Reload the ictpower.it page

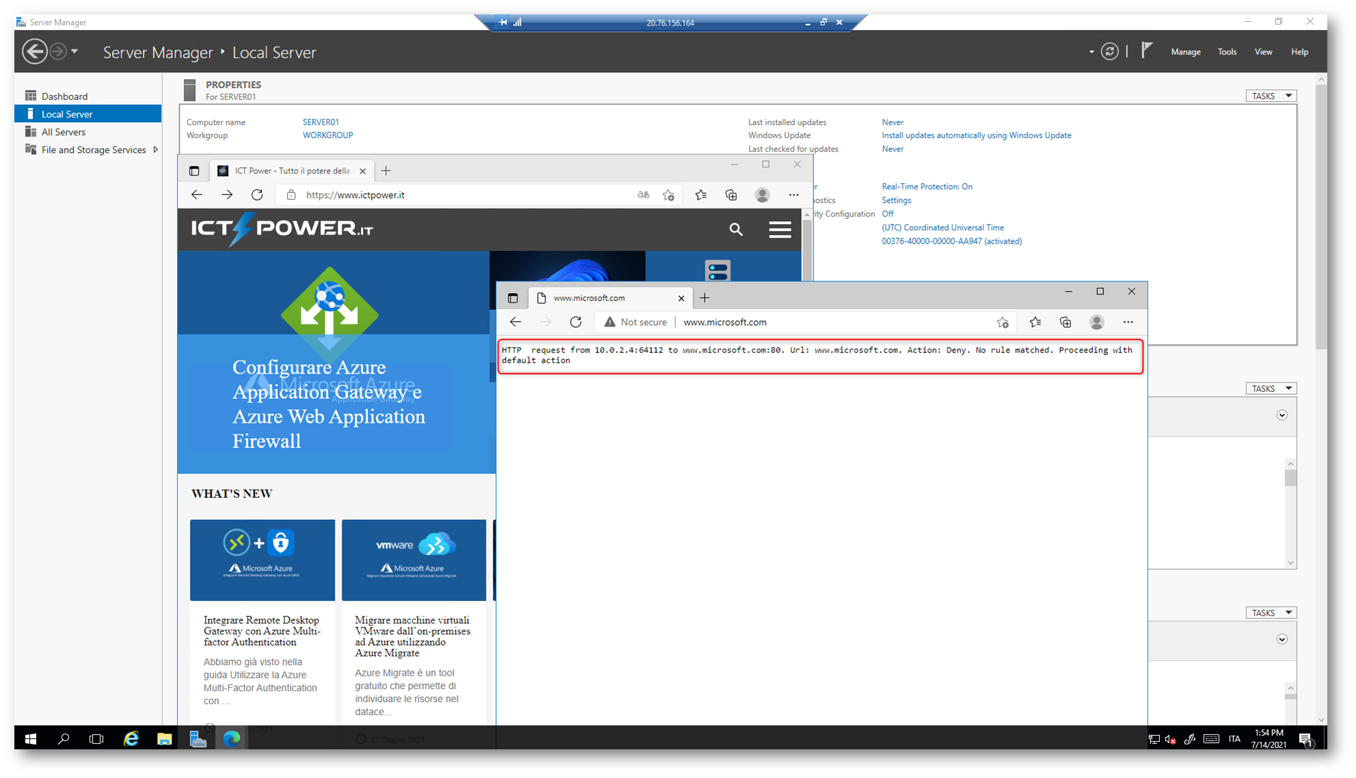tap(257, 195)
